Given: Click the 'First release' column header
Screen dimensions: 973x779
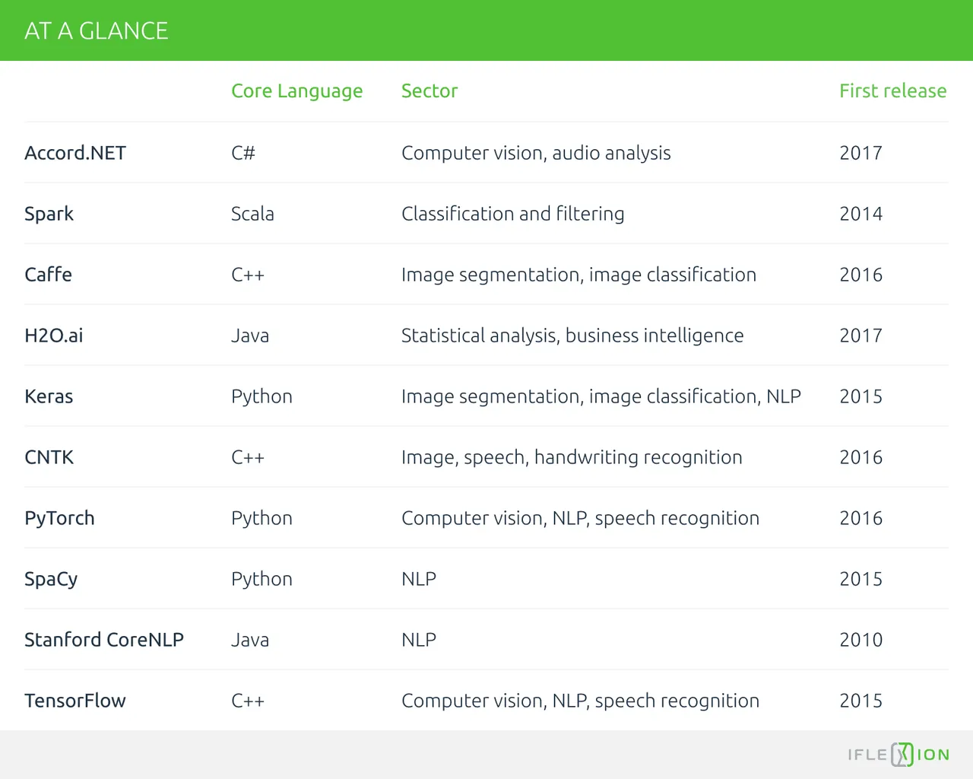Looking at the screenshot, I should point(893,91).
